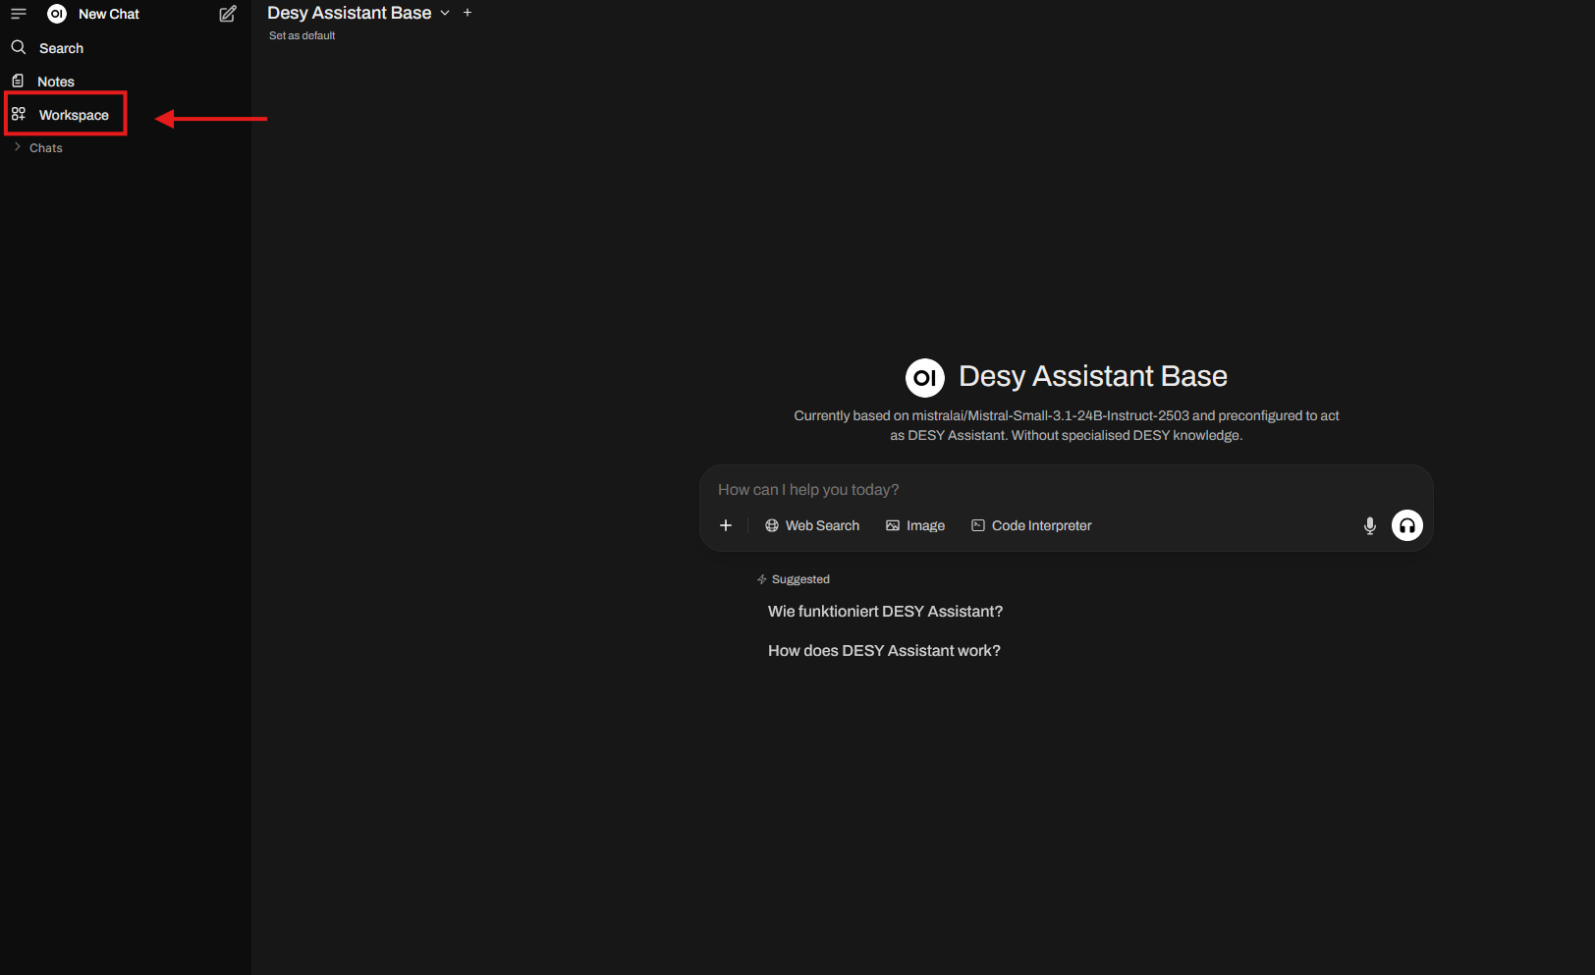This screenshot has height=975, width=1595.
Task: Toggle Code Interpreter
Action: click(1031, 525)
